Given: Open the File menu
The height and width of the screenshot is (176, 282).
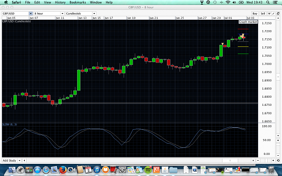Looking at the screenshot, I should click(28, 2).
